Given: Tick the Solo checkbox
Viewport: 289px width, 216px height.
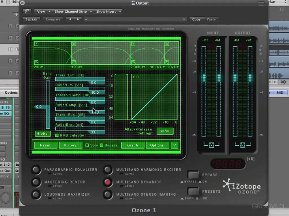Looking at the screenshot, I should pos(87,145).
